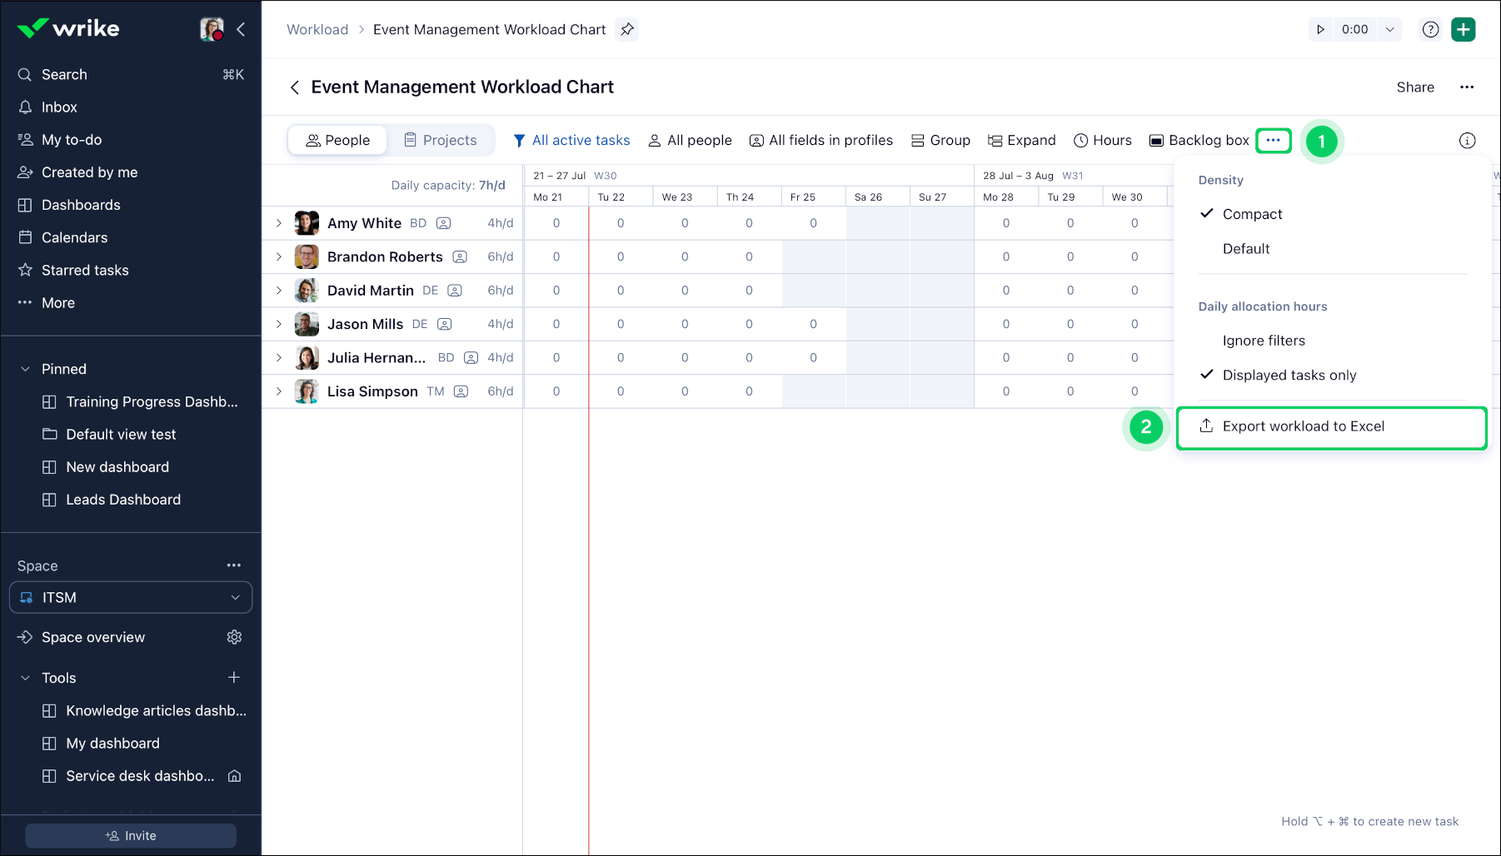Screen dimensions: 1501x856
Task: Select Compact density option
Action: click(1251, 214)
